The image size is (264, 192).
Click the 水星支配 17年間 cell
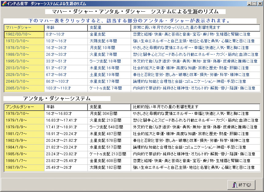click(109, 82)
